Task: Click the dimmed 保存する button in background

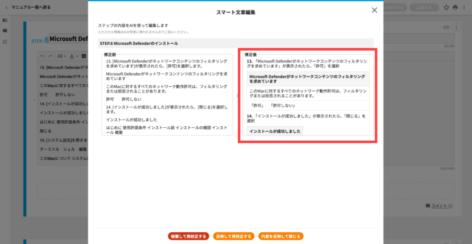Action: [x=395, y=8]
